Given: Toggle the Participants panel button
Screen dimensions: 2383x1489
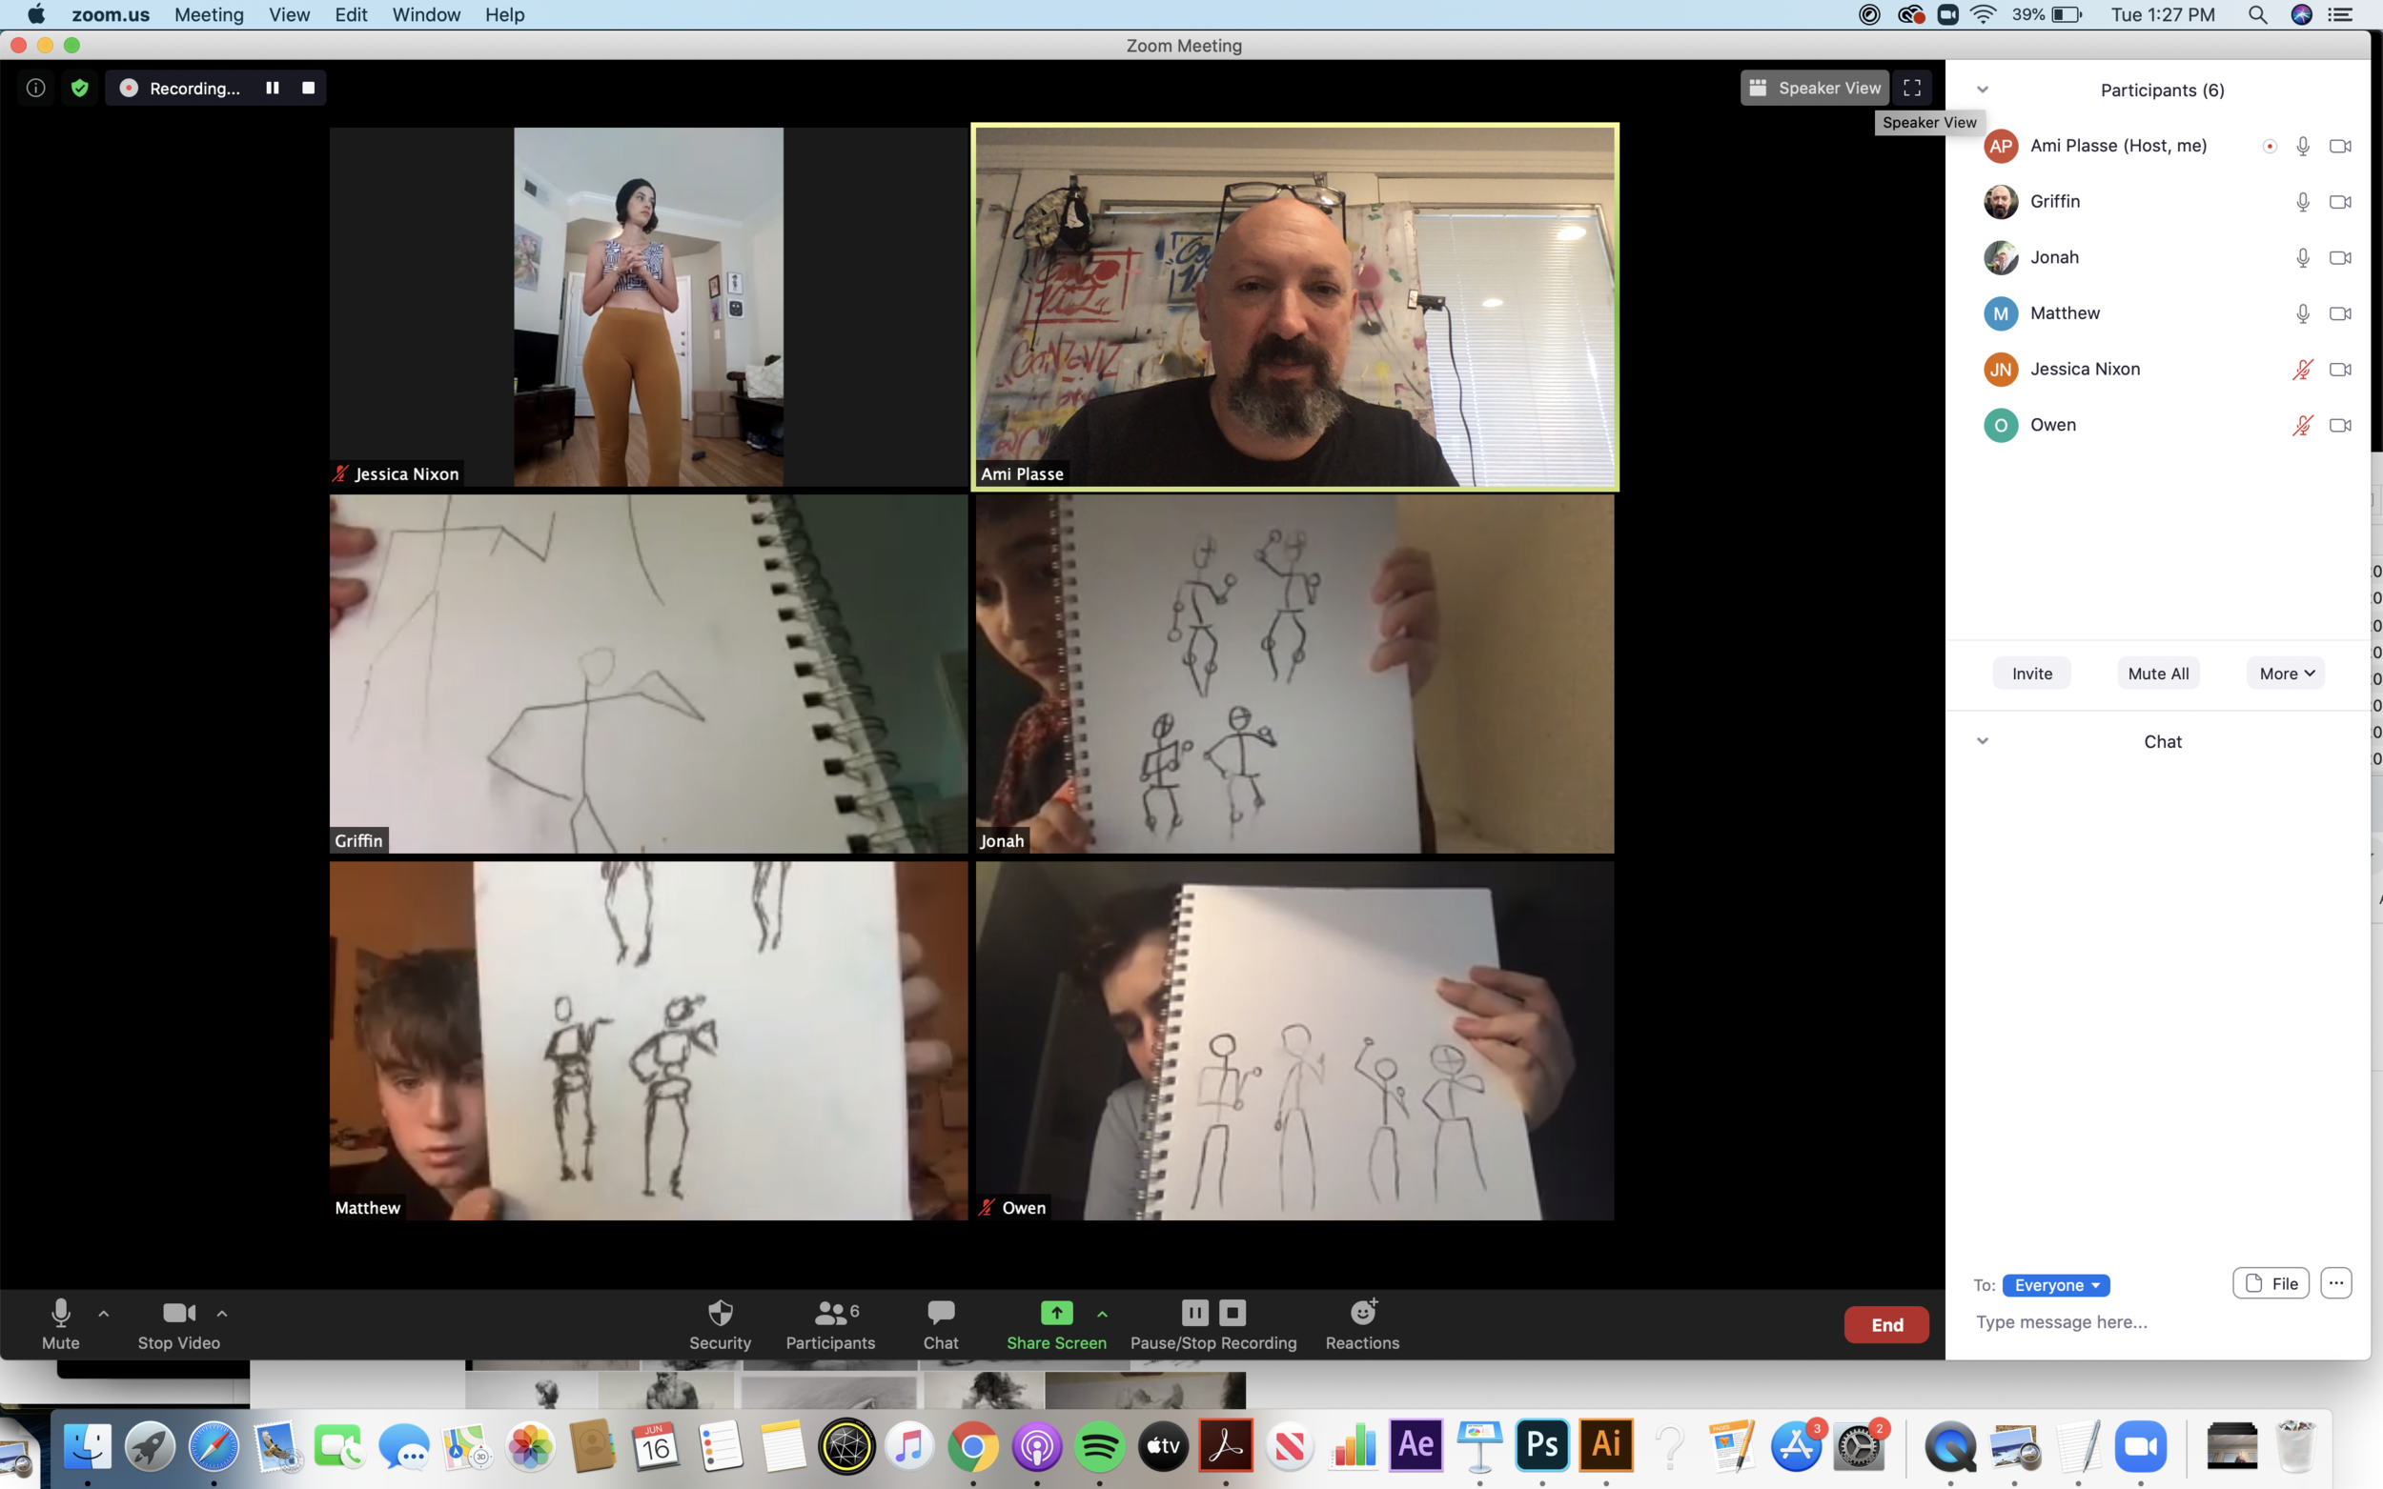Looking at the screenshot, I should click(x=830, y=1323).
